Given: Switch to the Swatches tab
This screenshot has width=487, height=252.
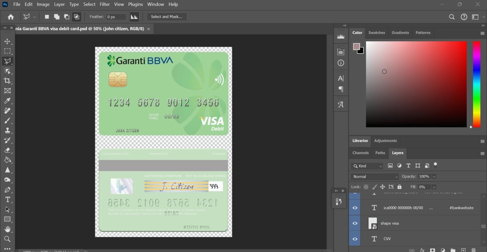Looking at the screenshot, I should 376,33.
